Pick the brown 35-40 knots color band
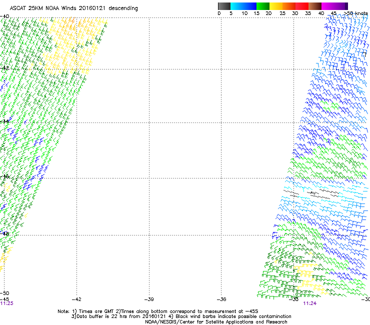 pos(315,6)
